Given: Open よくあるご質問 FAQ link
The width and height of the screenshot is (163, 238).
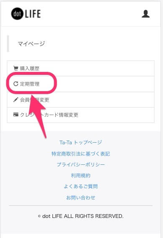Looking at the screenshot, I should (80, 187).
